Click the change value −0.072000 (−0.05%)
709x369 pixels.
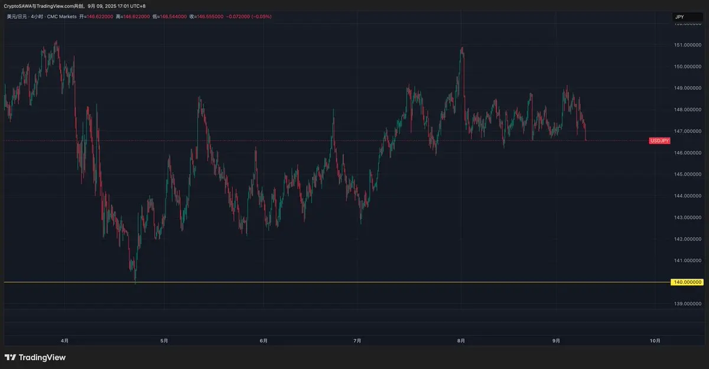249,17
